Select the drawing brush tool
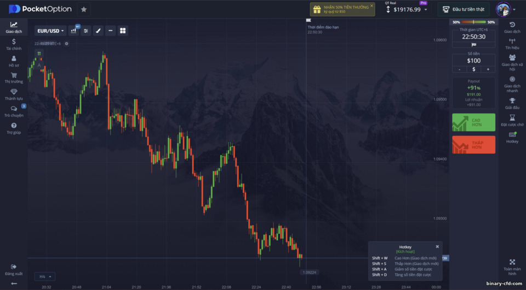This screenshot has width=526, height=290. [x=98, y=31]
